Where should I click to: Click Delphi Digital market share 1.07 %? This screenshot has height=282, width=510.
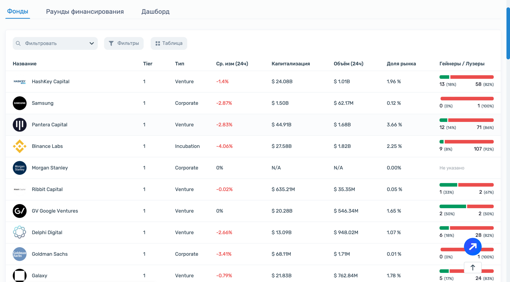click(394, 232)
